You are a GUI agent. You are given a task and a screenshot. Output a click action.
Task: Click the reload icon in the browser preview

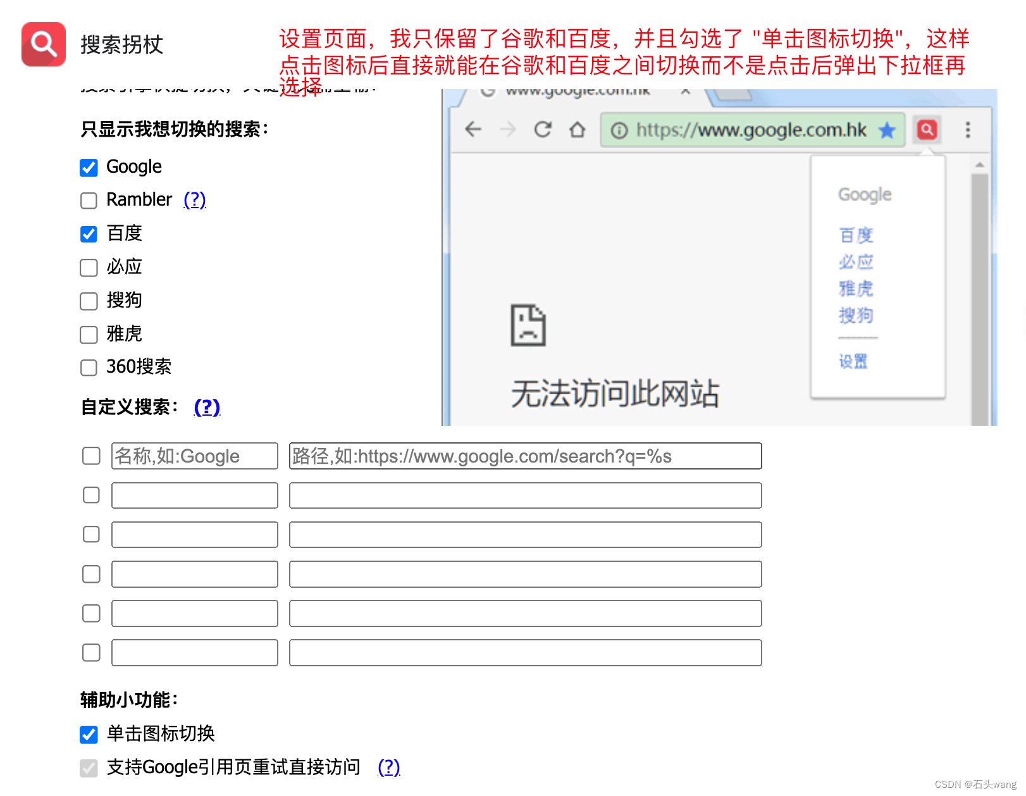tap(543, 130)
